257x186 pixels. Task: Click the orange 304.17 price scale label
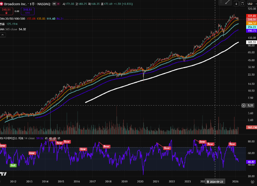[x=252, y=23]
